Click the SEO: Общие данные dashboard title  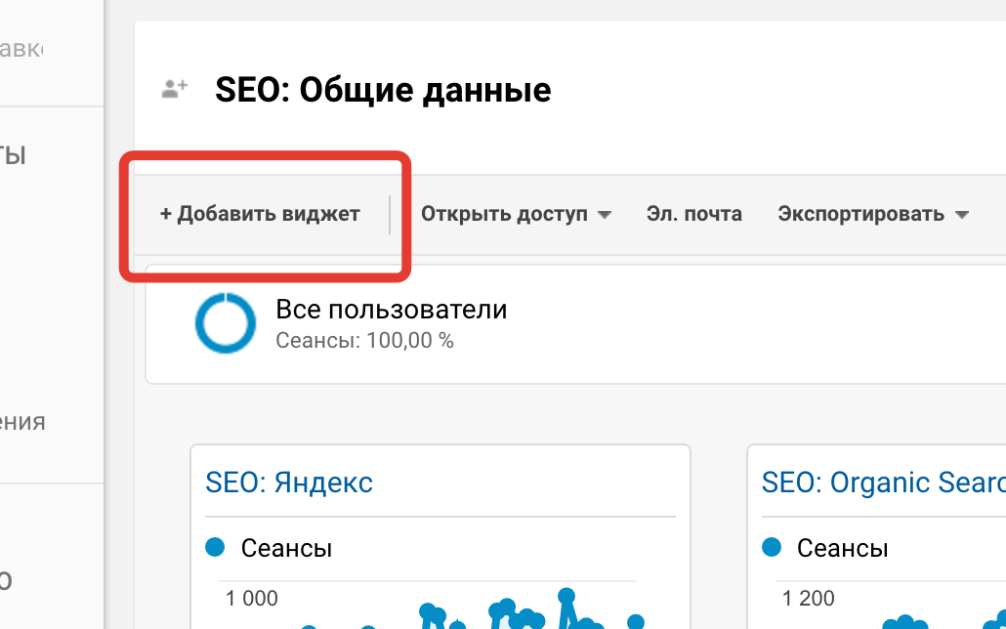pyautogui.click(x=383, y=89)
